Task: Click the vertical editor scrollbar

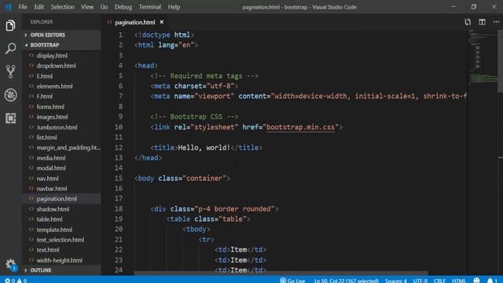Action: point(500,61)
